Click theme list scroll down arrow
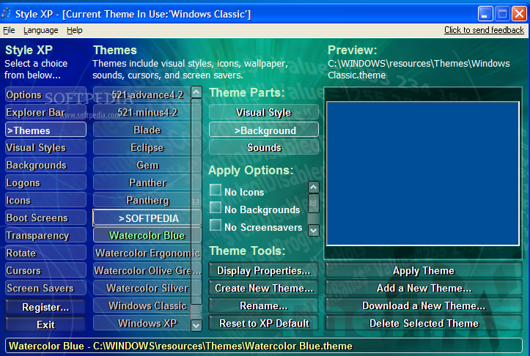Viewport: 530px width, 356px height. 196,325
